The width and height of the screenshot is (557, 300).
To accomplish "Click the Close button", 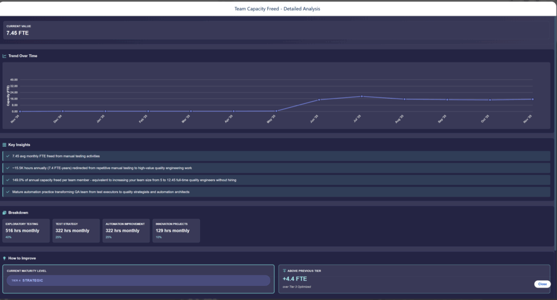I will click(542, 284).
